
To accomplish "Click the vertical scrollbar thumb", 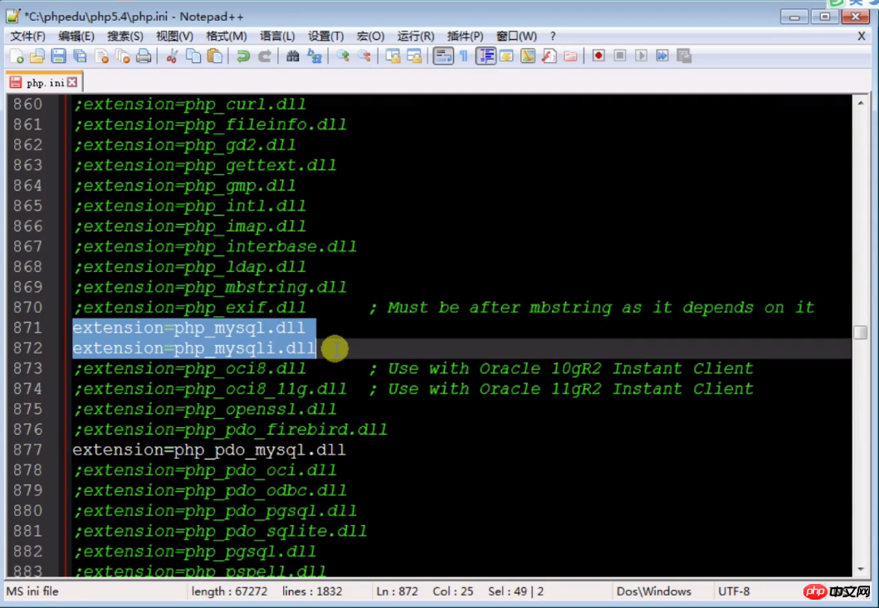I will (860, 333).
